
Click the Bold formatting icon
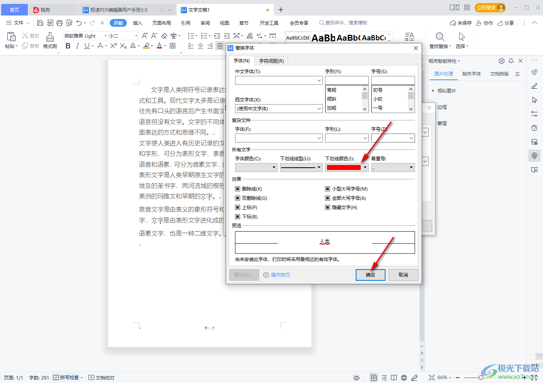pyautogui.click(x=68, y=46)
